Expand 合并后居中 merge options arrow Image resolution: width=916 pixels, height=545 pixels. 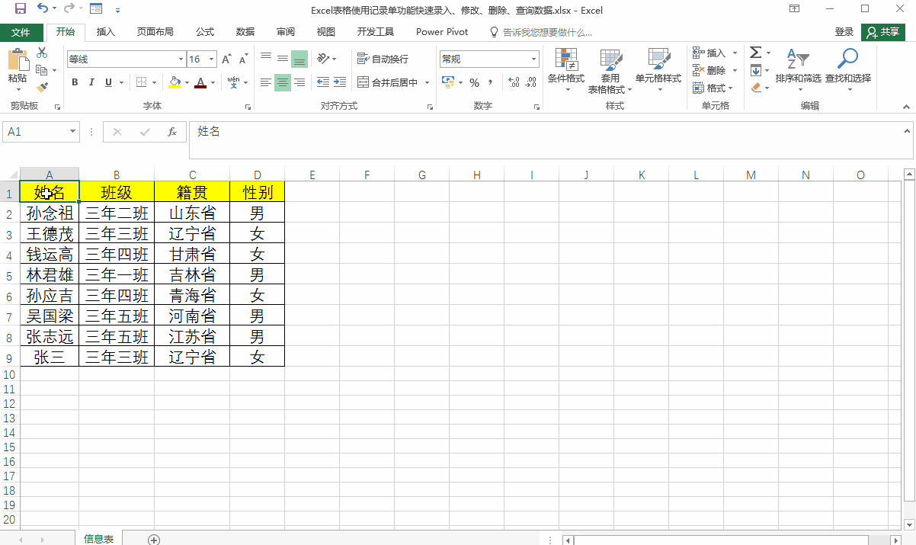pyautogui.click(x=428, y=82)
